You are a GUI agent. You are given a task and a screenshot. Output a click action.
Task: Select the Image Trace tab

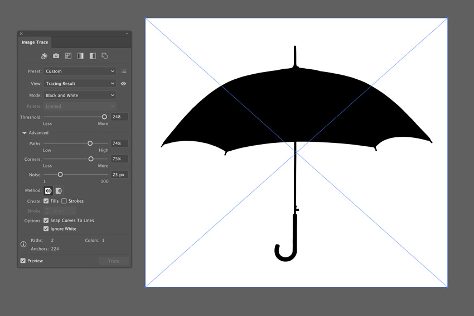coord(35,42)
